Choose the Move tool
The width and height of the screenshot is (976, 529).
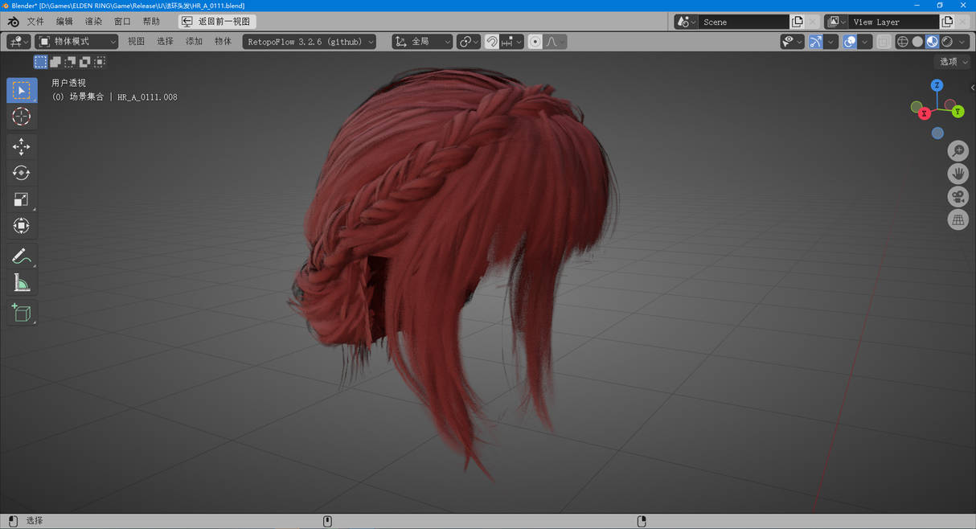pos(22,146)
